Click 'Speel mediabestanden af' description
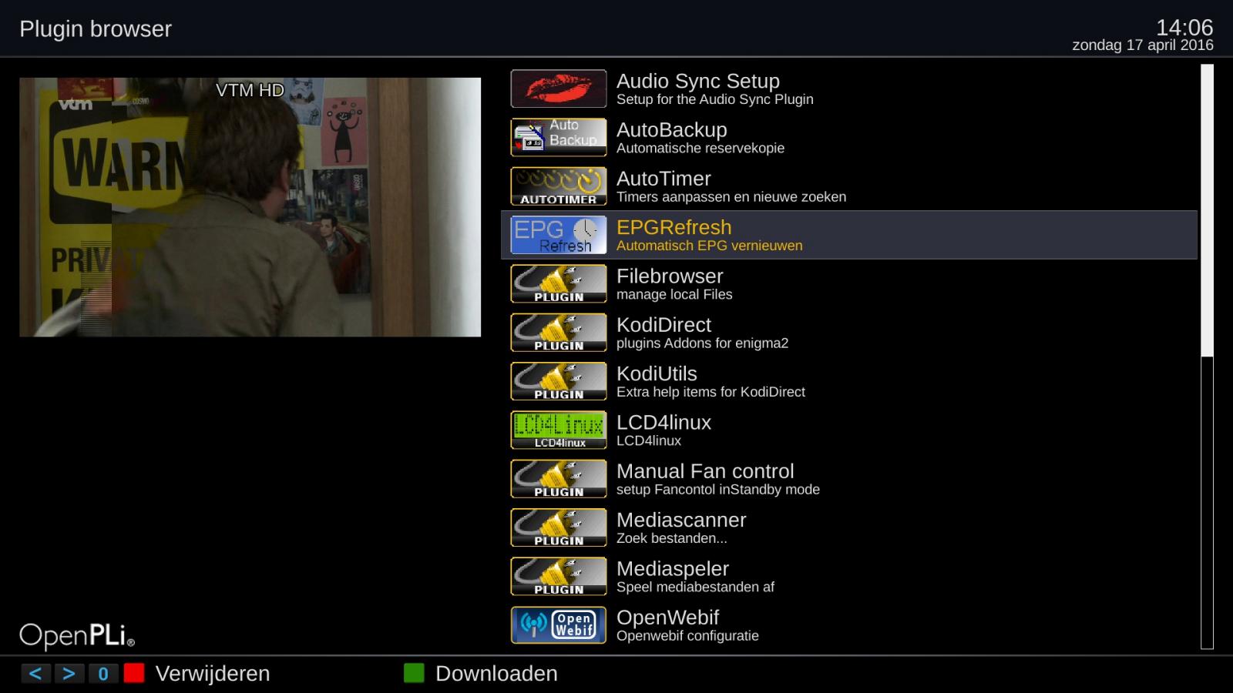The image size is (1233, 693). 695,588
